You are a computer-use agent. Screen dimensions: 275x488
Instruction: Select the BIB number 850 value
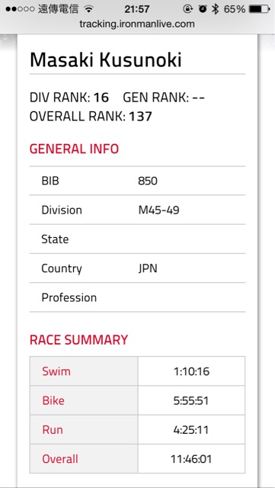click(148, 181)
